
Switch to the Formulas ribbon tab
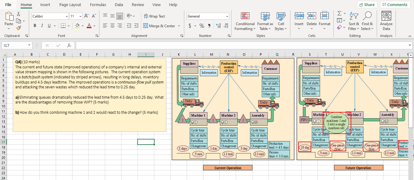click(98, 5)
